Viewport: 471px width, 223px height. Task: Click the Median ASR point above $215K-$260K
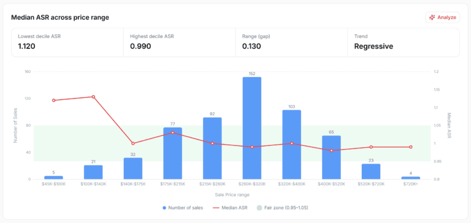pos(212,143)
